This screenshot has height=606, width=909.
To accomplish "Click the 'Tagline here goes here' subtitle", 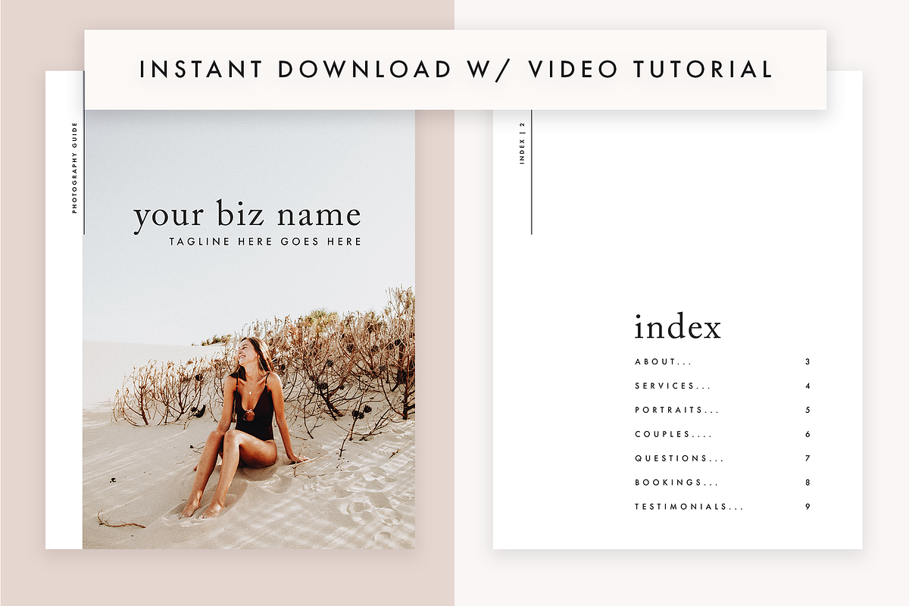I will [265, 242].
